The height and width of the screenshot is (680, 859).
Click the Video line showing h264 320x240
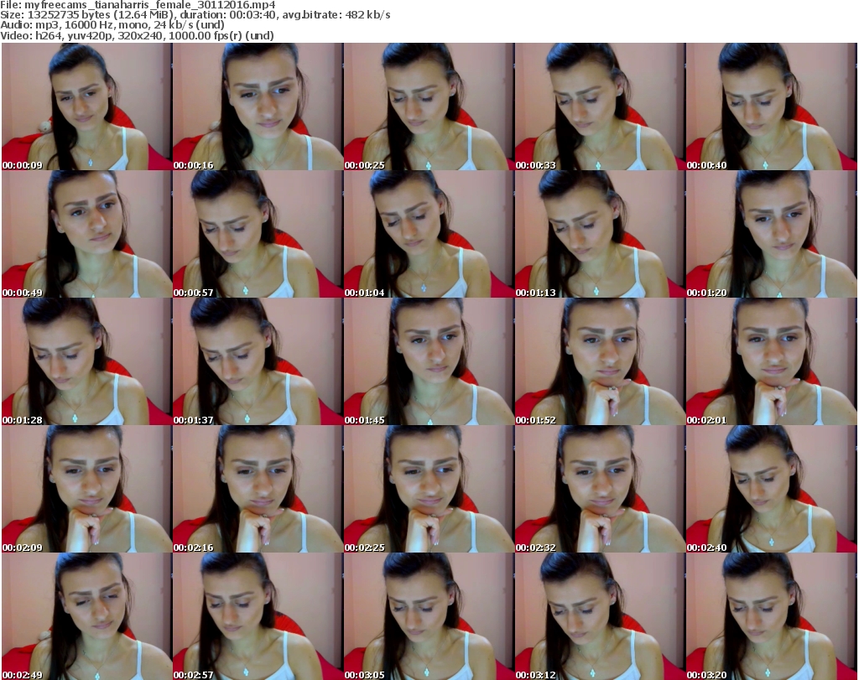click(x=137, y=35)
